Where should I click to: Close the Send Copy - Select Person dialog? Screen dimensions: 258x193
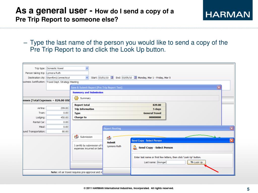(x=232, y=140)
